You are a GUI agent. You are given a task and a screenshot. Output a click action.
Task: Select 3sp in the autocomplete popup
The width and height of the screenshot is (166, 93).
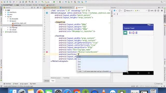coord(102,69)
